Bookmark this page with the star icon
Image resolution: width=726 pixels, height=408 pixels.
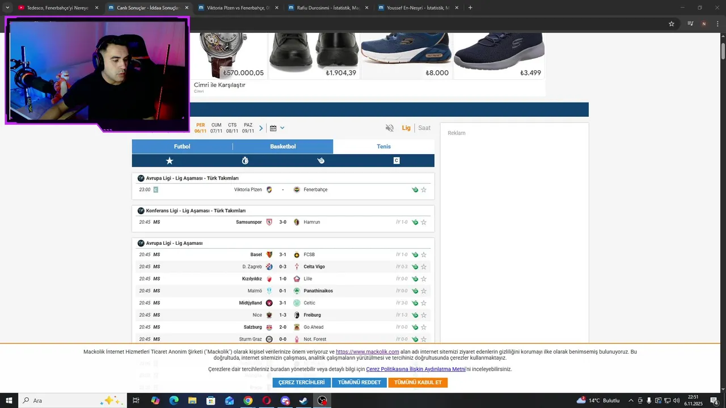click(672, 24)
